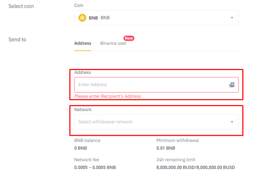Open the address book icon in Address field

point(232,85)
